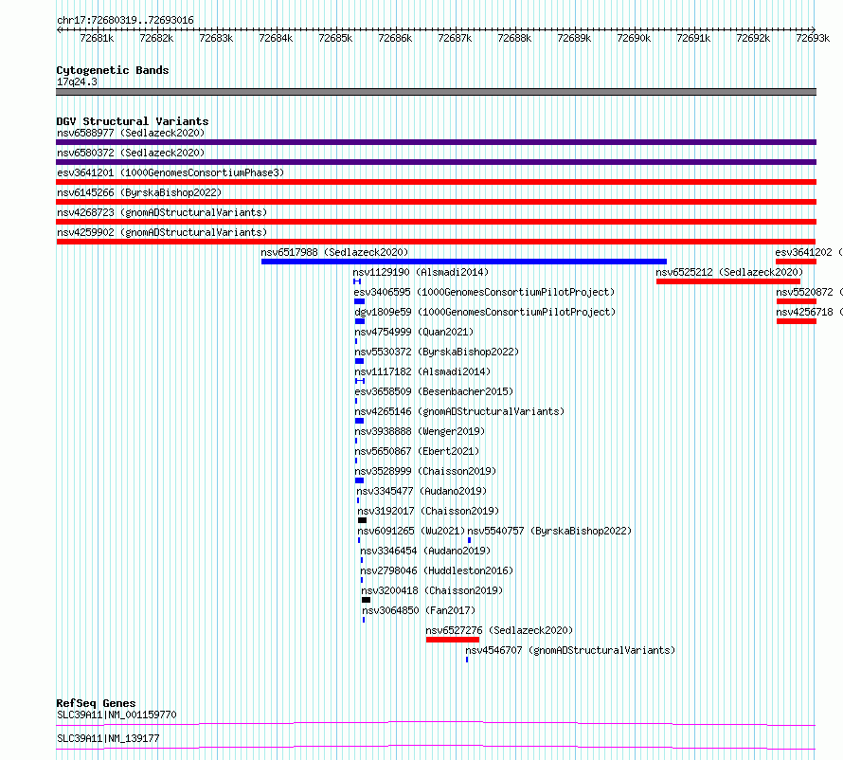Open the nsv4265146 (gnomADStructuralVariants) label
This screenshot has height=760, width=843.
pos(459,411)
